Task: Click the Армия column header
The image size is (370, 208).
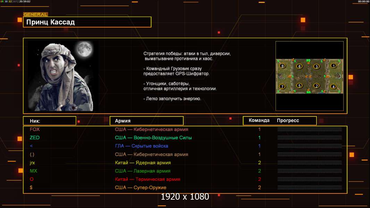Action: [146, 121]
